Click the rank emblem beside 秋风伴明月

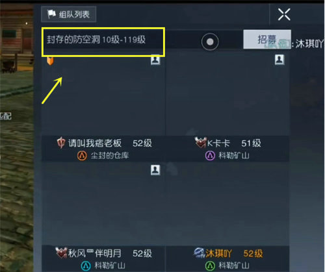[61, 253]
